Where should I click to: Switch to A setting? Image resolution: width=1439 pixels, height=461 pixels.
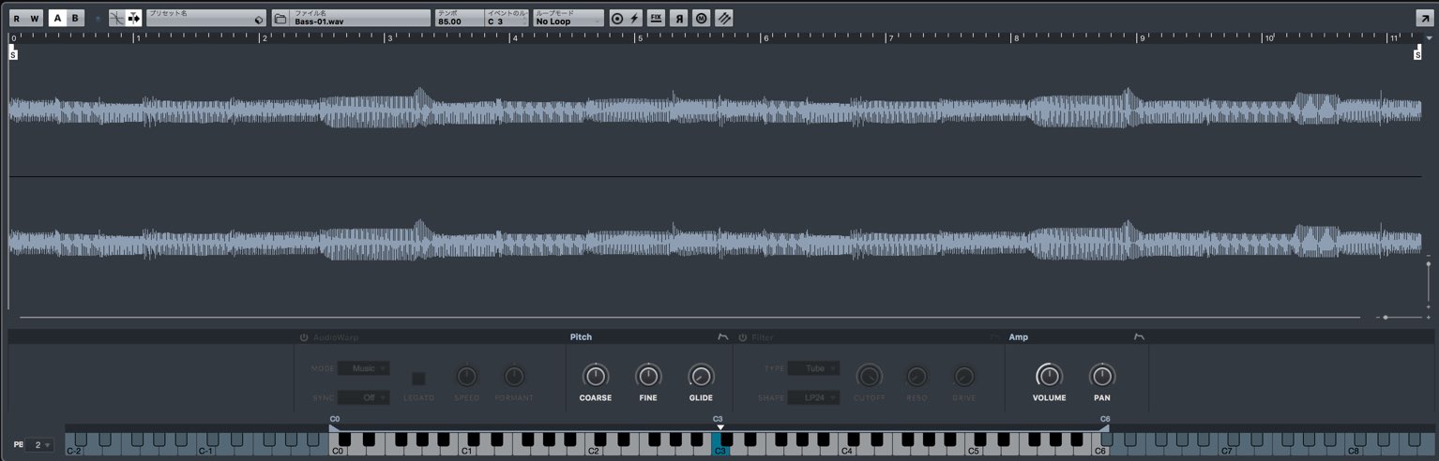click(57, 18)
